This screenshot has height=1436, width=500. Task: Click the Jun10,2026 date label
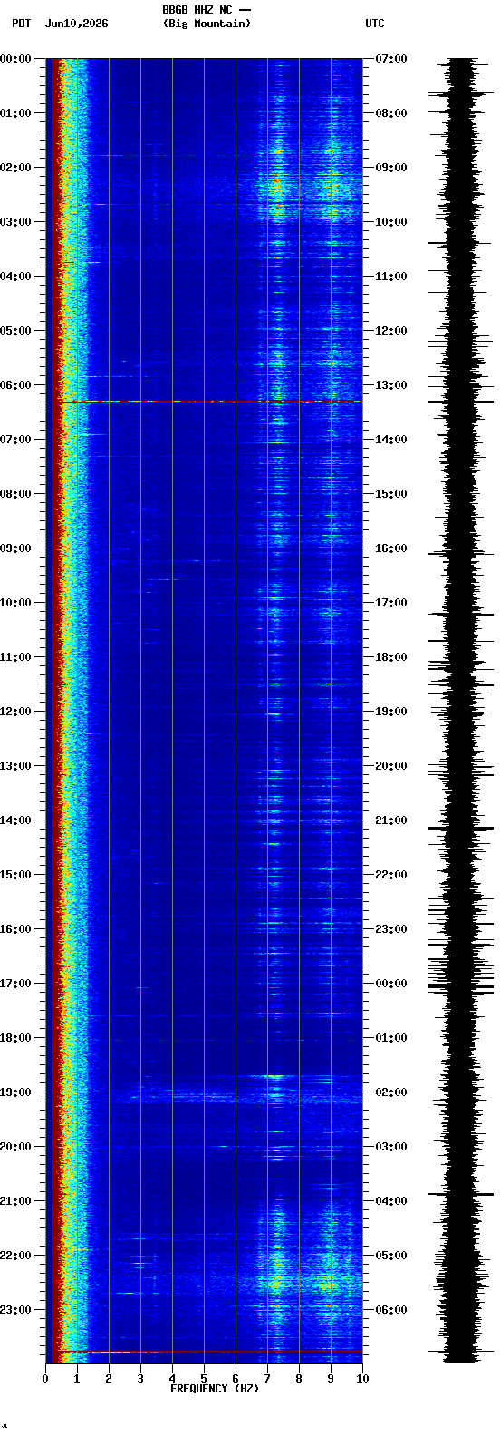pos(76,24)
